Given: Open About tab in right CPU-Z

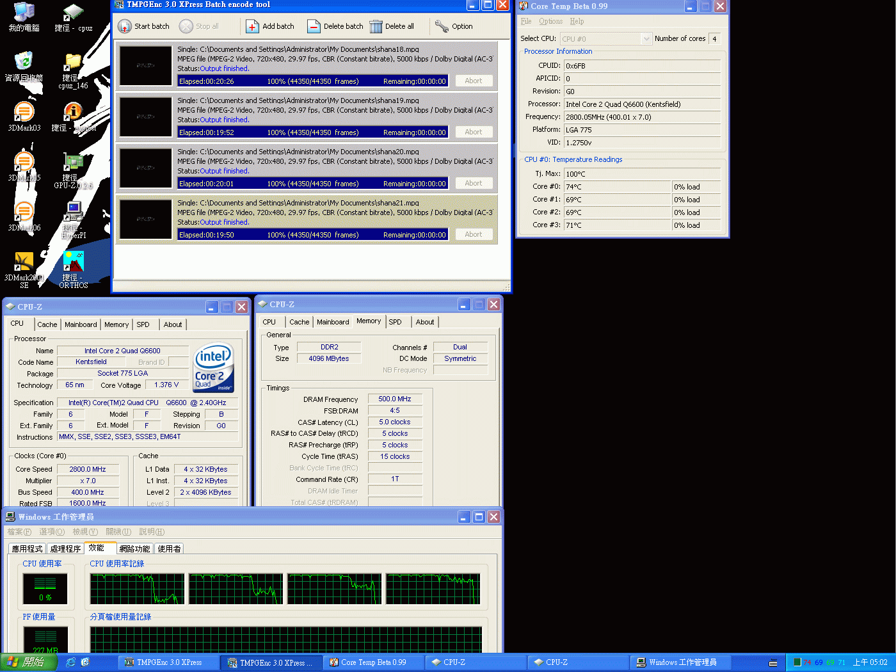Looking at the screenshot, I should point(425,322).
